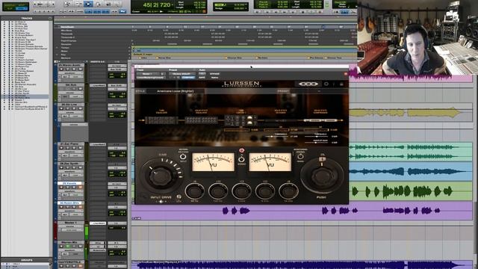Click the GROUPS list header

tap(26, 260)
